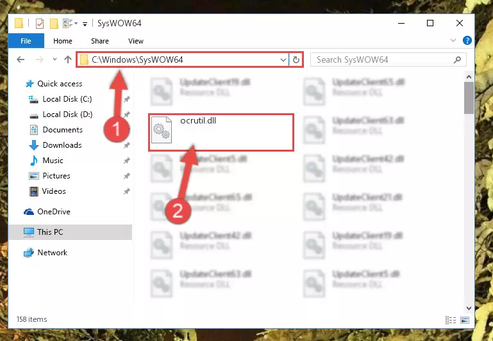Click the Music note icon

pyautogui.click(x=33, y=161)
